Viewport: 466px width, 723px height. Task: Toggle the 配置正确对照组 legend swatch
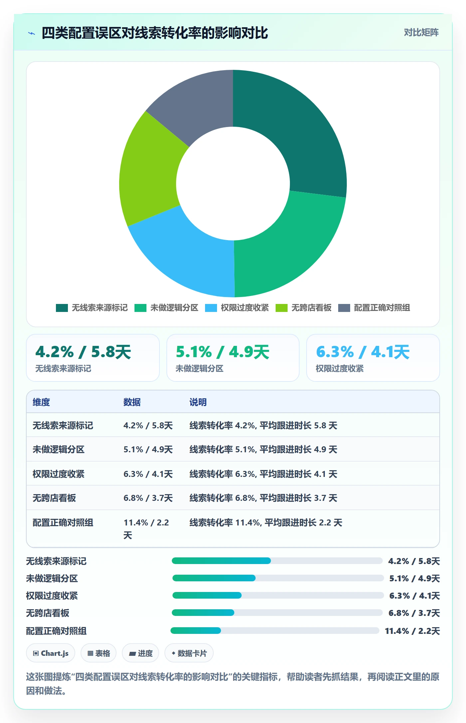pos(344,308)
